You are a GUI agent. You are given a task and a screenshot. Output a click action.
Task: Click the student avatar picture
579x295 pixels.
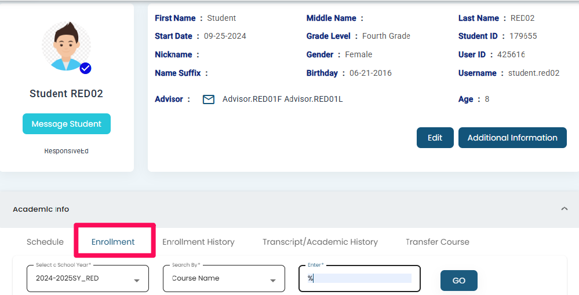[66, 46]
